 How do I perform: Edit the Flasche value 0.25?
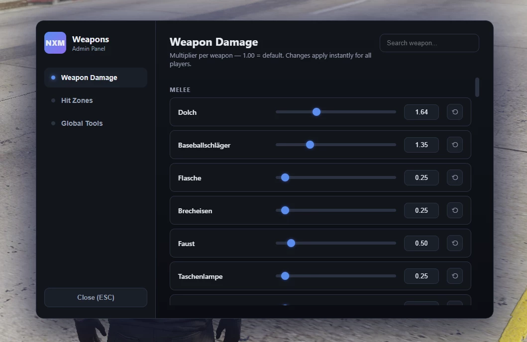pos(422,177)
